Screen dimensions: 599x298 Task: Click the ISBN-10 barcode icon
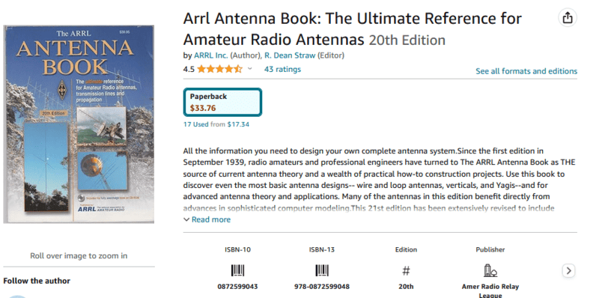237,271
